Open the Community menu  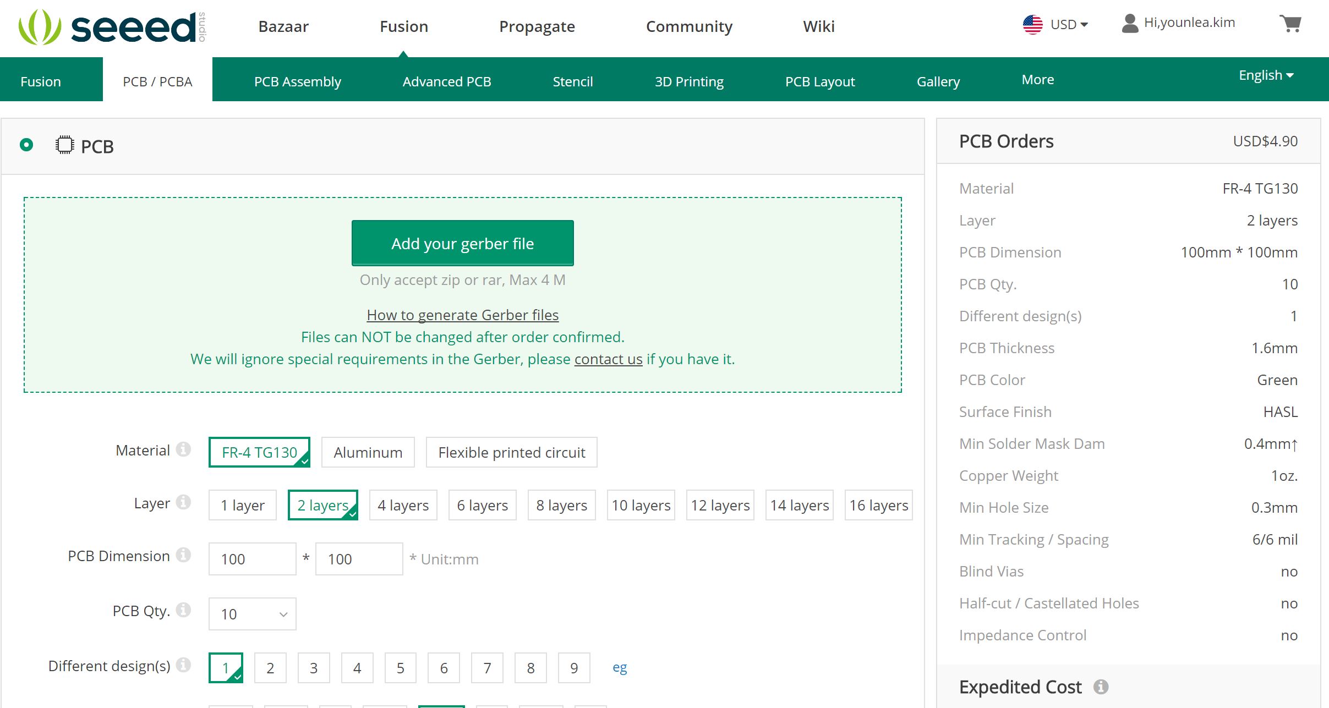(689, 26)
